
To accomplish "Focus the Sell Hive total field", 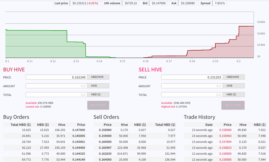I will 192,95.
